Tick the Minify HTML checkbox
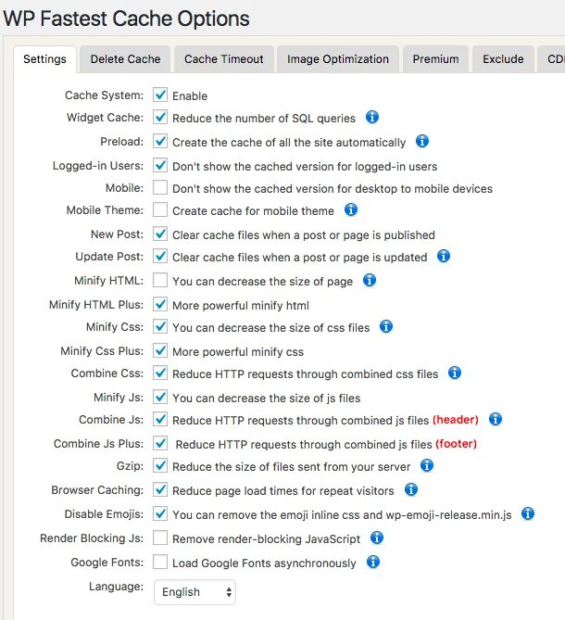565x620 pixels. [x=160, y=280]
